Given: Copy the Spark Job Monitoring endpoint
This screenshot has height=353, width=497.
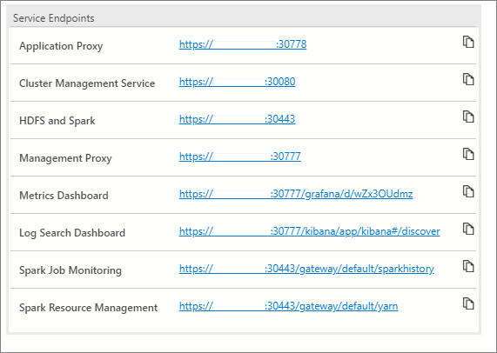Looking at the screenshot, I should (x=468, y=266).
